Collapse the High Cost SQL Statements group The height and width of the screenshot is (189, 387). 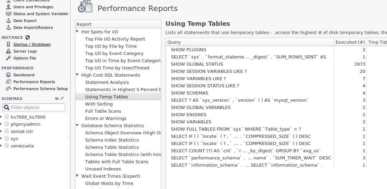click(x=77, y=75)
